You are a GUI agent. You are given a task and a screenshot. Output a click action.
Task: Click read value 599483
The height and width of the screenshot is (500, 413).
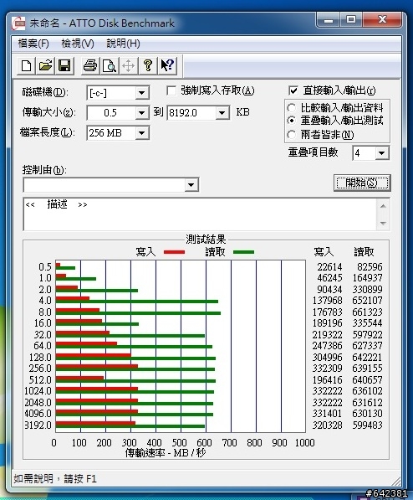click(x=367, y=425)
